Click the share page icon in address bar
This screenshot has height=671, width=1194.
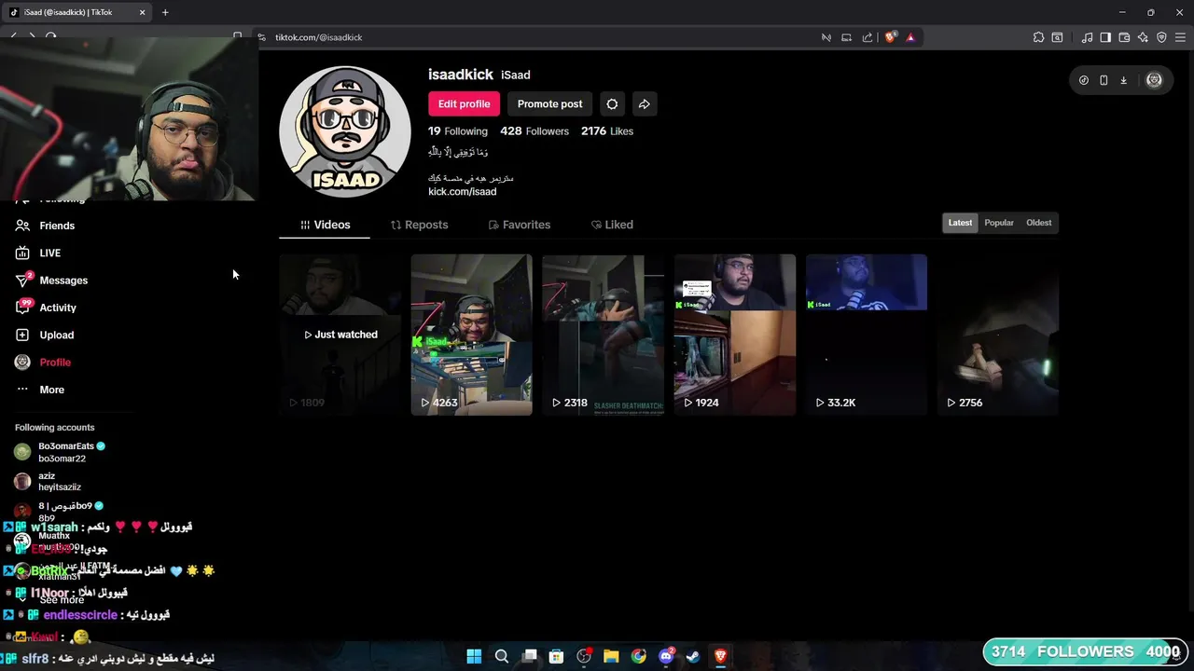[868, 37]
